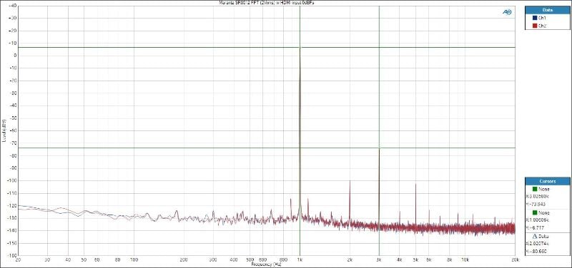Click the Audio Precision AP logo icon
Image resolution: width=572 pixels, height=268 pixels.
(x=507, y=12)
